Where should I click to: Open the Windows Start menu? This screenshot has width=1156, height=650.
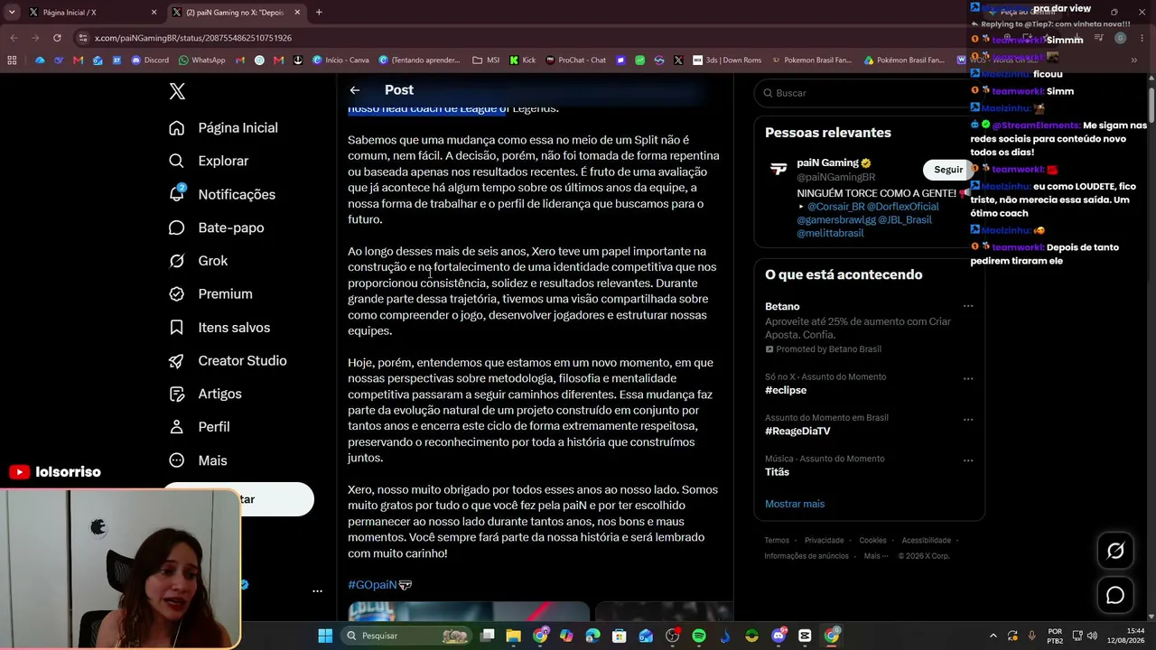pos(325,636)
